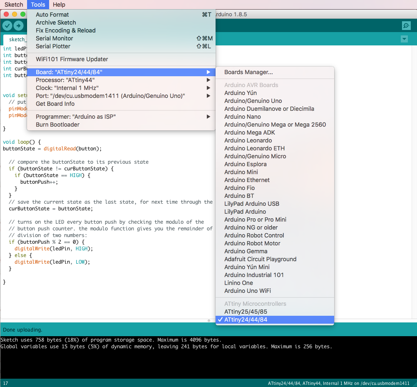Select Arduino Yún Mini board
The width and height of the screenshot is (417, 387).
[x=275, y=267]
